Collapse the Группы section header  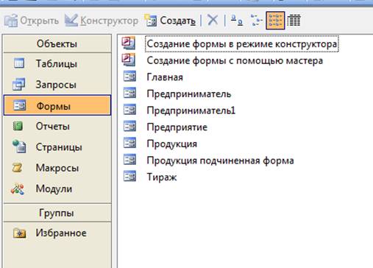(57, 213)
